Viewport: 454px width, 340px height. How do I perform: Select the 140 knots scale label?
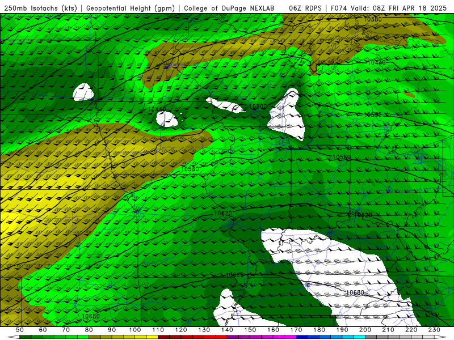(x=227, y=330)
